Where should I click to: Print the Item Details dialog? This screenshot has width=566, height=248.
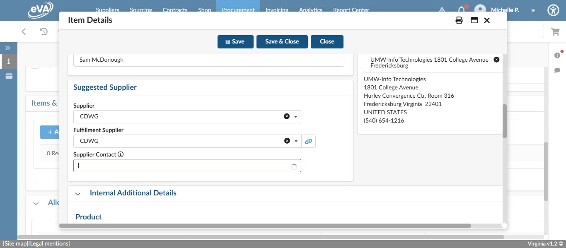pyautogui.click(x=459, y=20)
